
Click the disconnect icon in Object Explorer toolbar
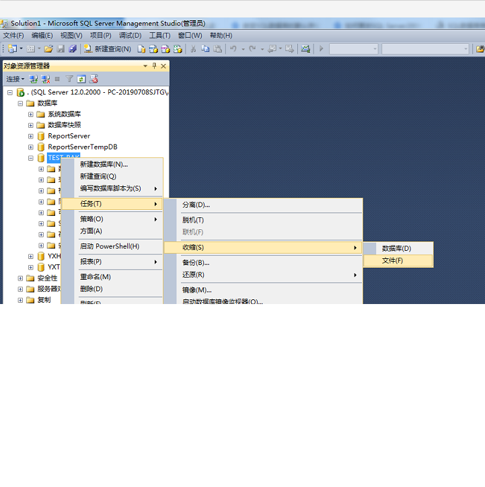(x=44, y=79)
